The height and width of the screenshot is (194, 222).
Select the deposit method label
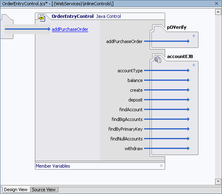coord(136,100)
